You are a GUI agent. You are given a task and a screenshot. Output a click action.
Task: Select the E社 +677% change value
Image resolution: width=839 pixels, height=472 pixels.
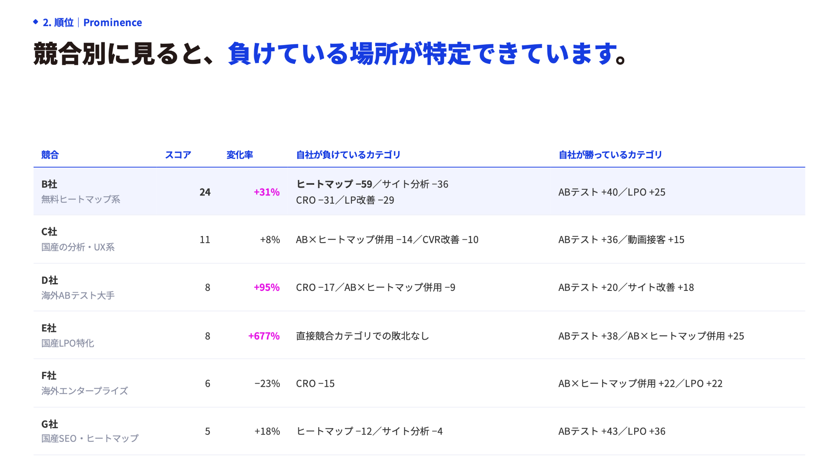tap(264, 336)
